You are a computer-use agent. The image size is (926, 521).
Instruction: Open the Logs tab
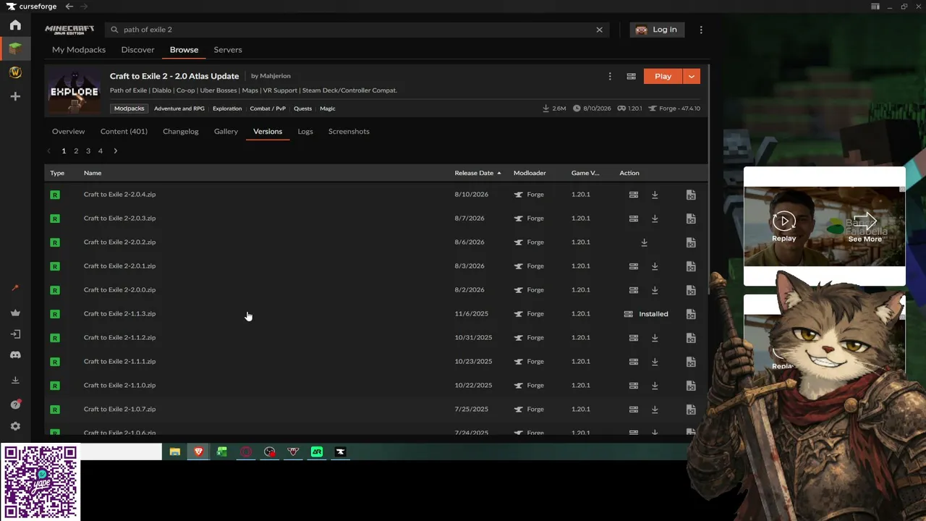tap(305, 132)
